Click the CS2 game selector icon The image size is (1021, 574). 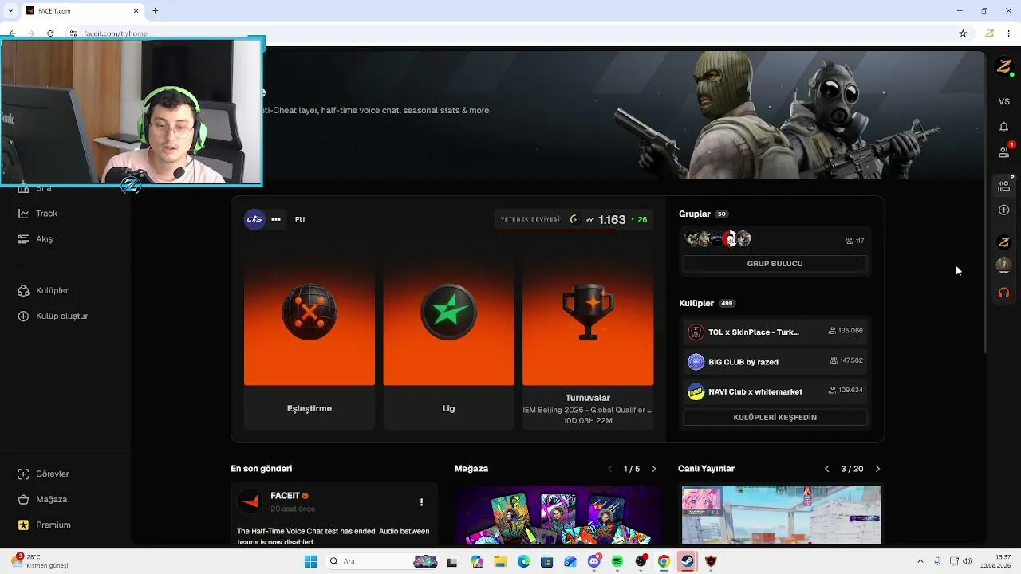click(x=254, y=219)
